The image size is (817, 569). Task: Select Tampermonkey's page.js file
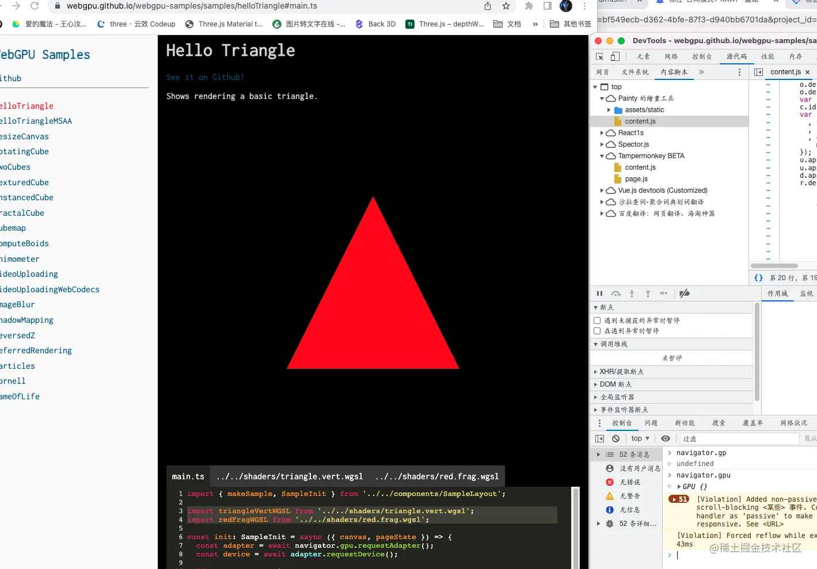pos(636,179)
